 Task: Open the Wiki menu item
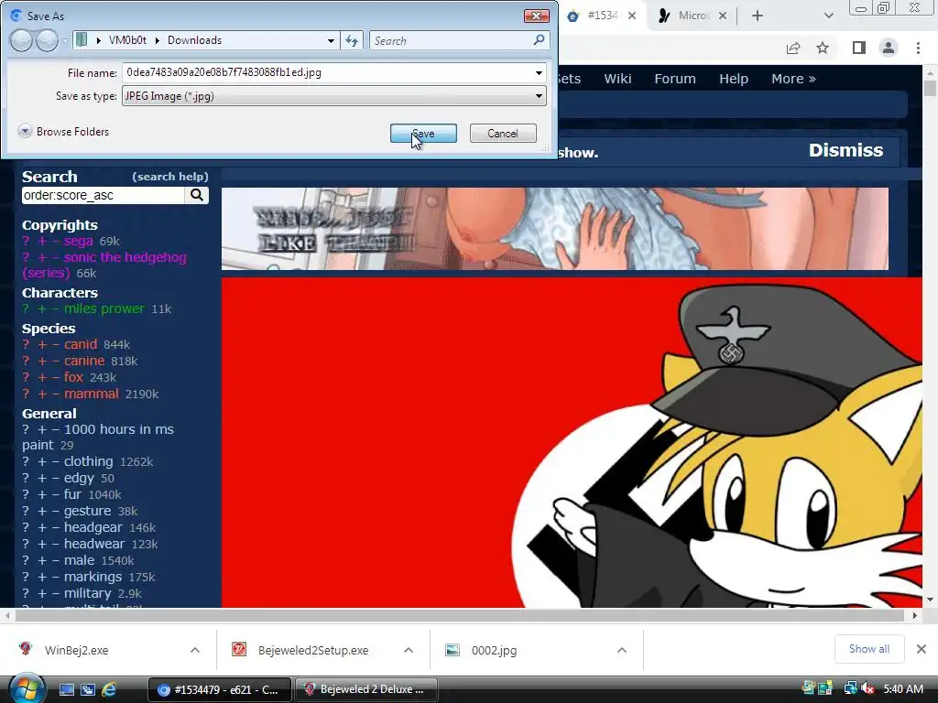point(617,79)
